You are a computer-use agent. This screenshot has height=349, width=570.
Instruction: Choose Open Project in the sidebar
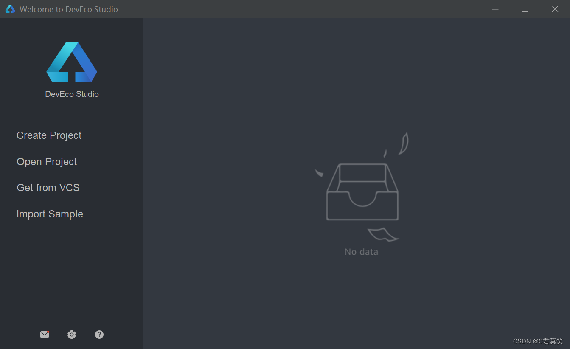pos(47,162)
